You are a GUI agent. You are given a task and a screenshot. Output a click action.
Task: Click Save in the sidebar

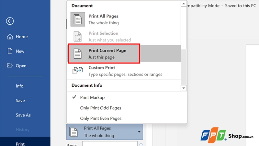click(25, 101)
